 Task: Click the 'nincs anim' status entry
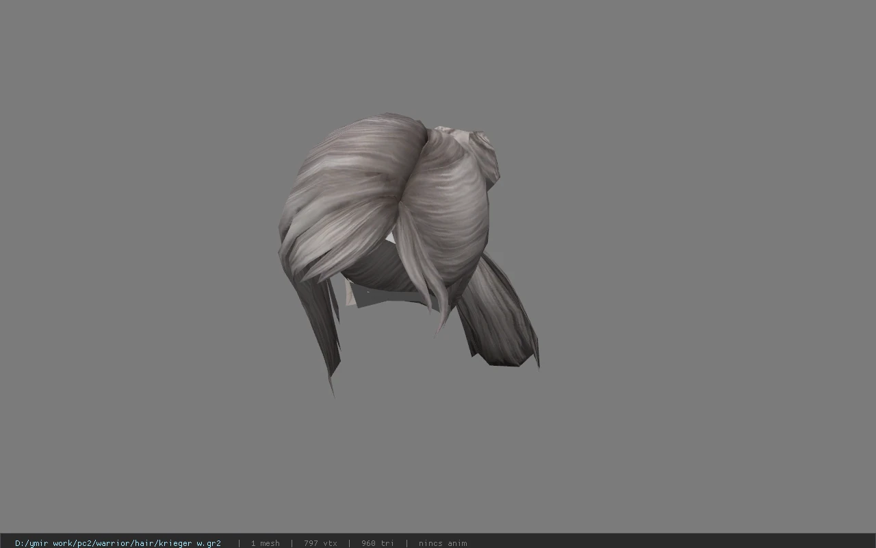(x=443, y=543)
